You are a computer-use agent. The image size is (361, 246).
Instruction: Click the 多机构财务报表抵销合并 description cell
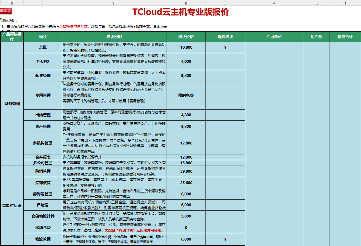114,157
